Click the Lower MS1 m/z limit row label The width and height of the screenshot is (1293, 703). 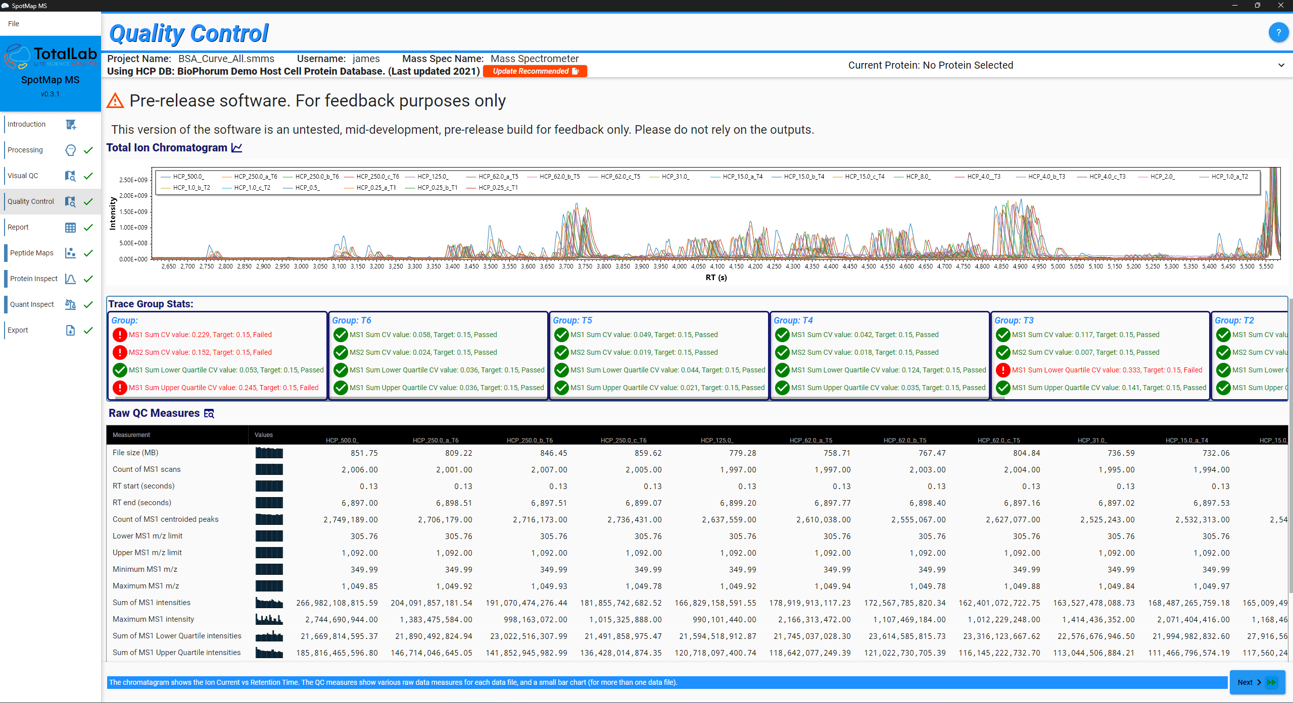pos(148,536)
